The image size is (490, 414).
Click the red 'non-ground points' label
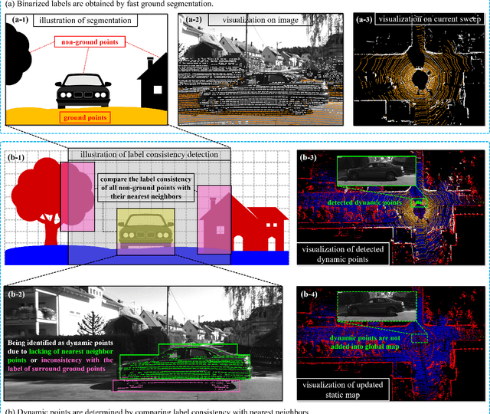pos(86,45)
